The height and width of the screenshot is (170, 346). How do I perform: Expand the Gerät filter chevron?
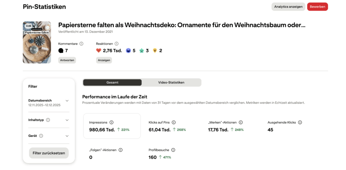pyautogui.click(x=67, y=136)
